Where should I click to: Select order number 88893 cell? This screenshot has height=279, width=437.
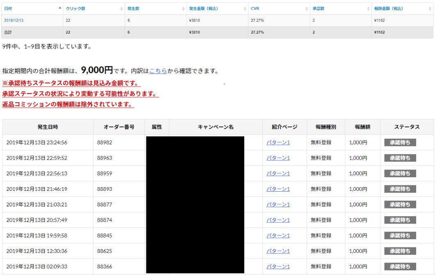coord(119,189)
